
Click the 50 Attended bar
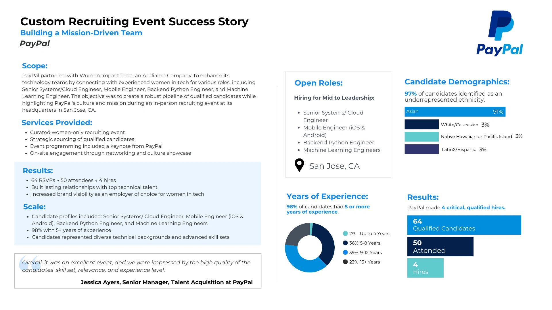pyautogui.click(x=440, y=247)
